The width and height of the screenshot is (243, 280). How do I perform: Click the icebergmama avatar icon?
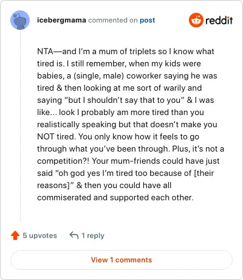[20, 20]
